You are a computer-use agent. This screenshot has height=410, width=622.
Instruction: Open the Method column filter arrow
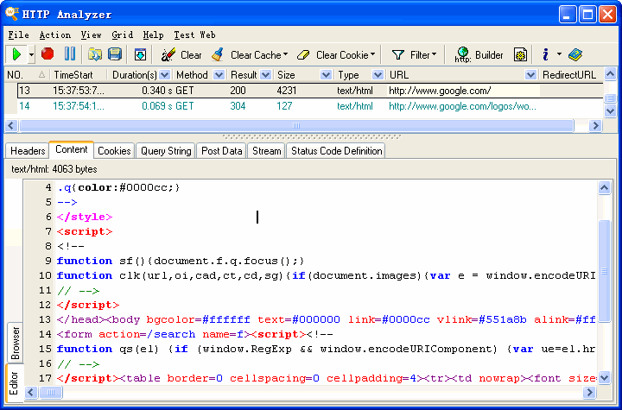218,75
